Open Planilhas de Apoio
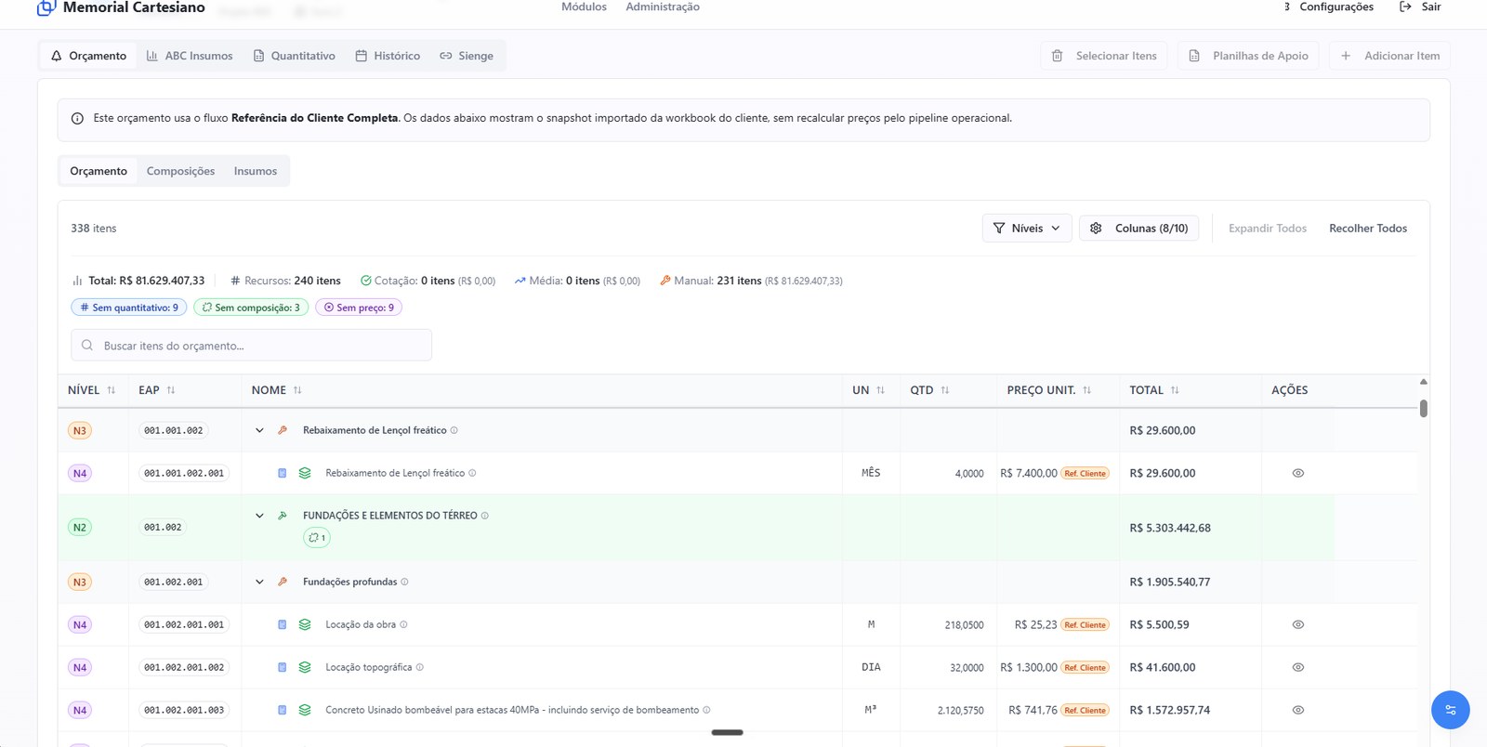Viewport: 1487px width, 747px height. click(1248, 56)
